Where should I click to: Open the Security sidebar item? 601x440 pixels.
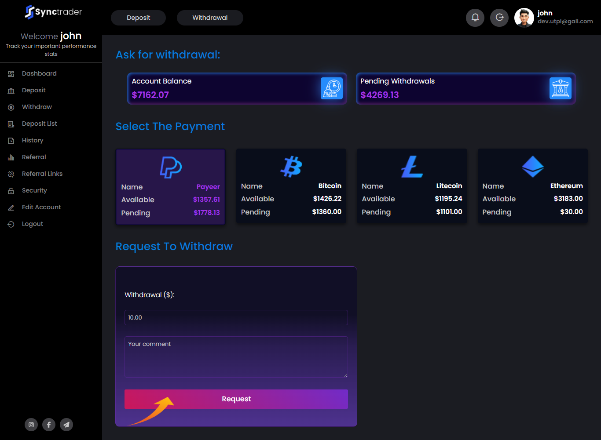[x=34, y=191]
